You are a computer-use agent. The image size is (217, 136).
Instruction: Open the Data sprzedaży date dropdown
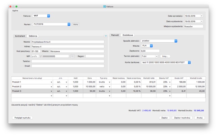point(201,16)
